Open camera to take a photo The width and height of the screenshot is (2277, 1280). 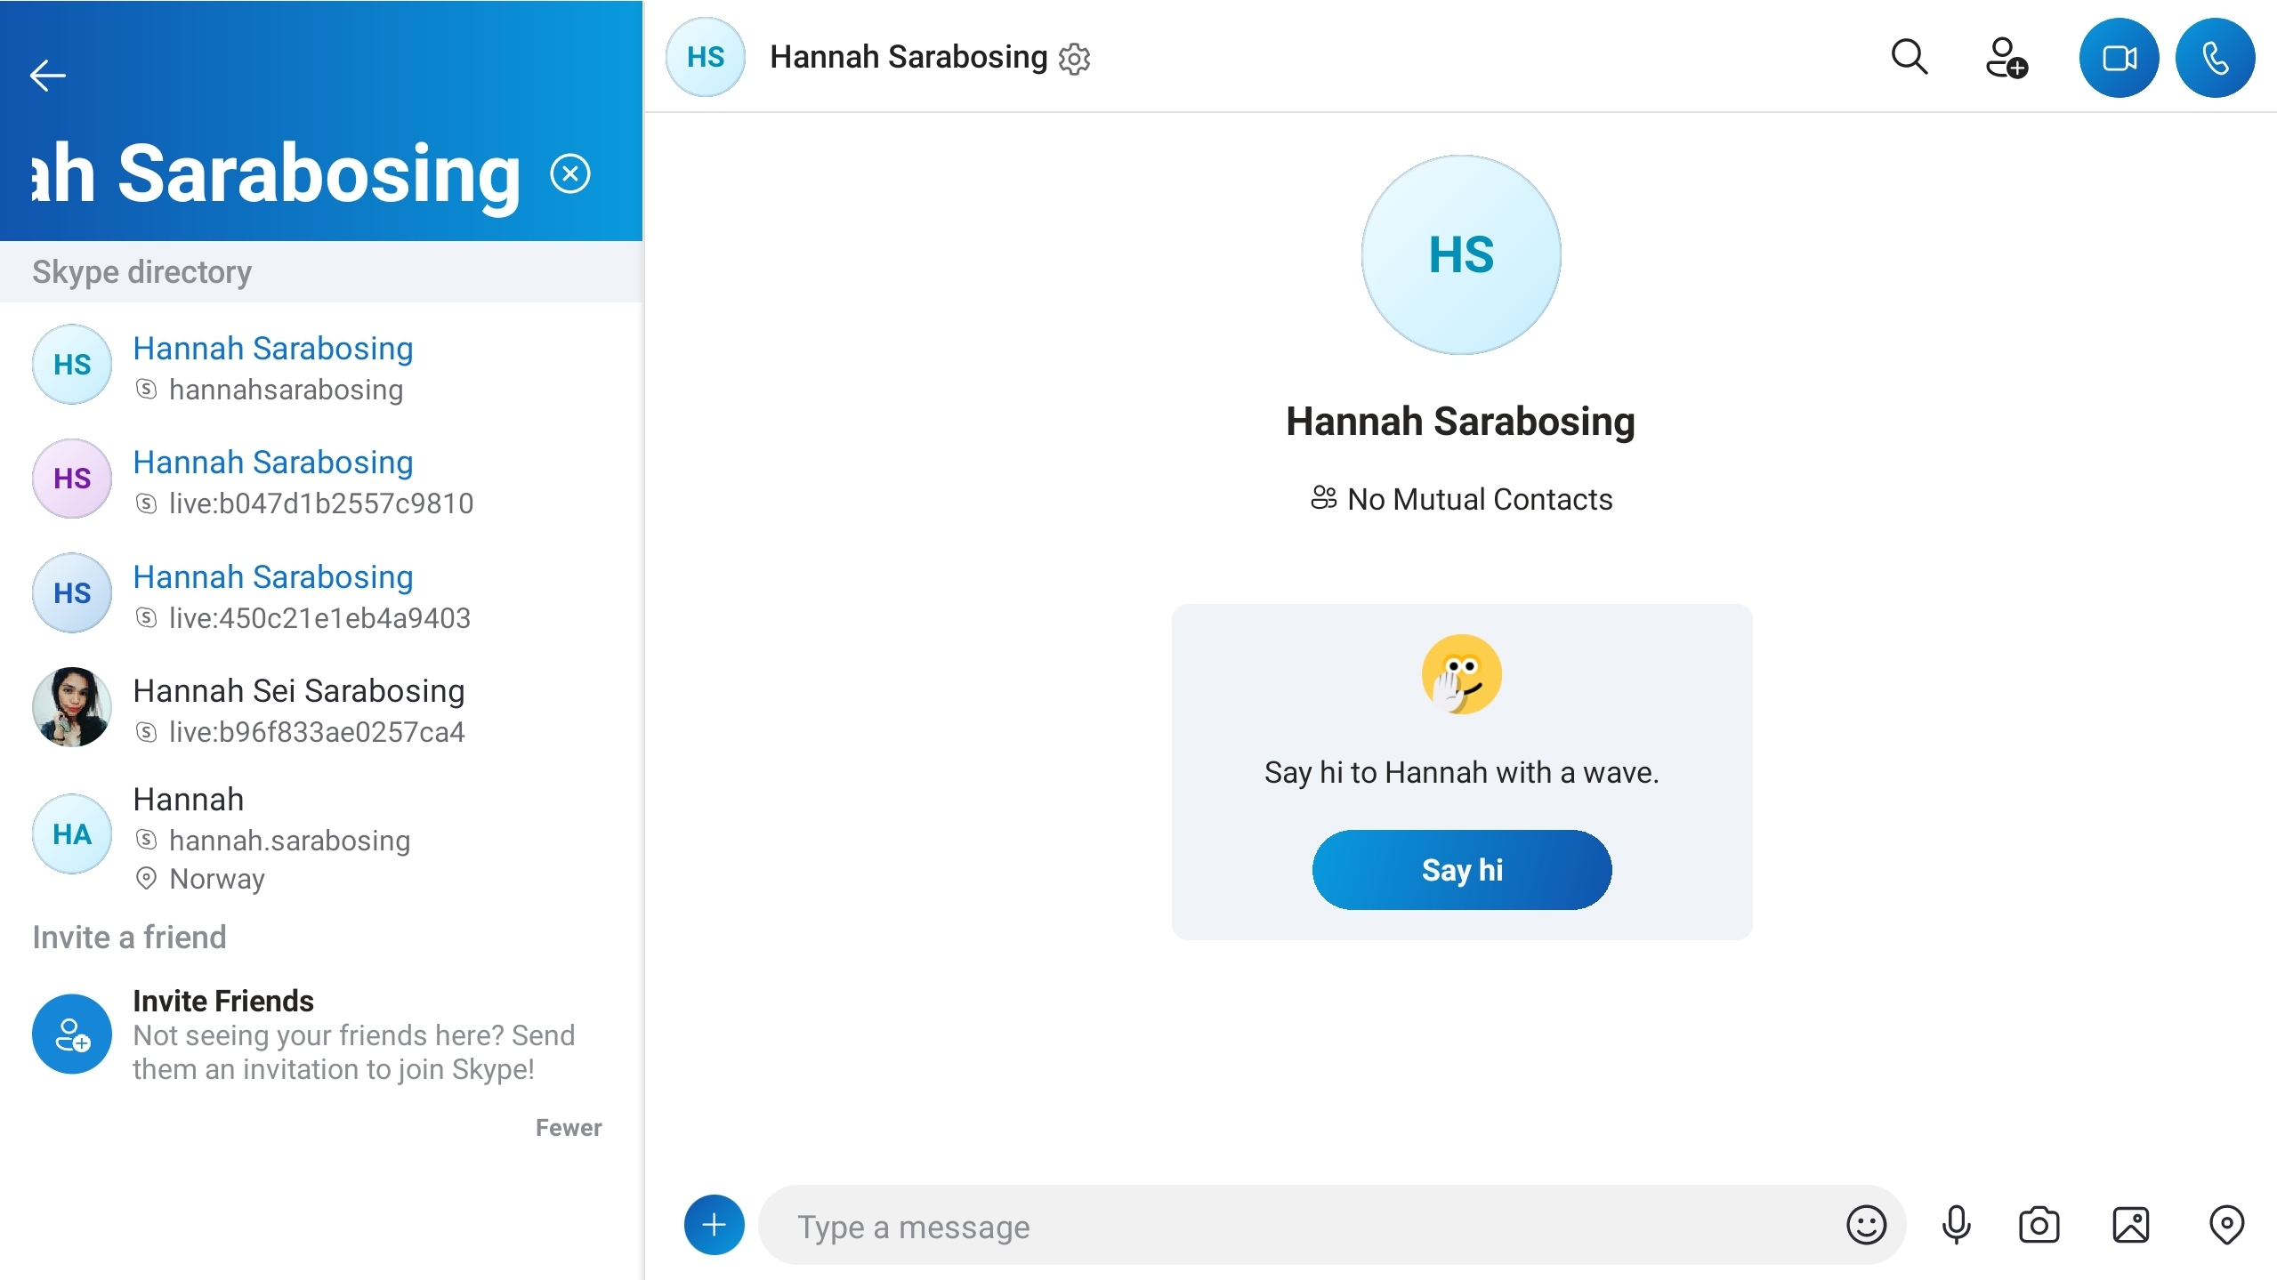[2039, 1225]
